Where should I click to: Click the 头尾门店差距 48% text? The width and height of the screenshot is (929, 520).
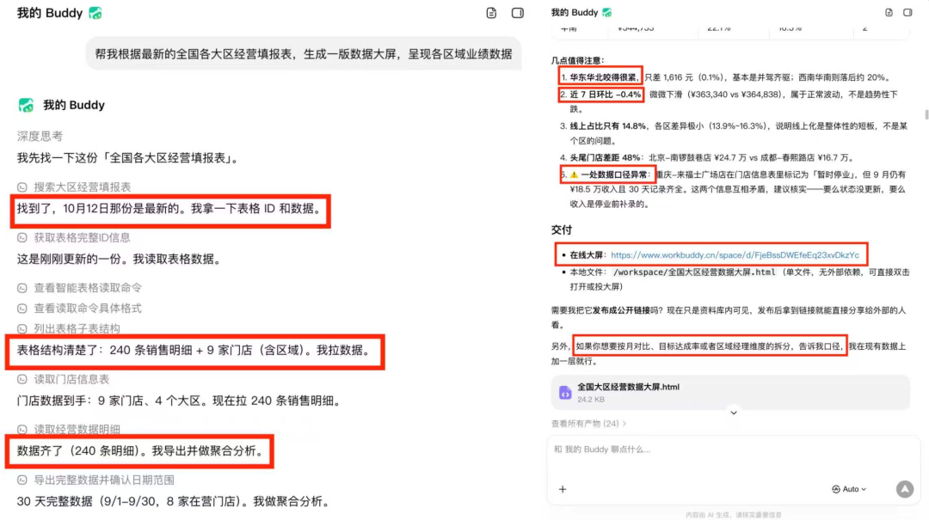click(x=605, y=157)
